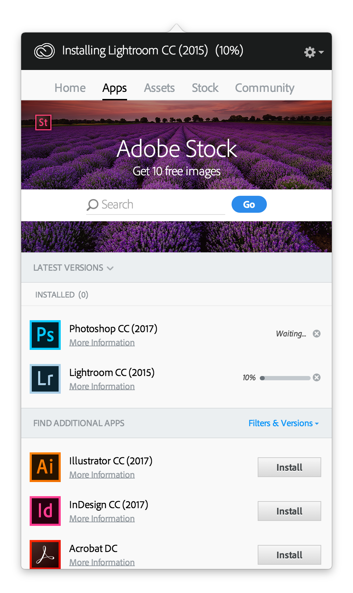Switch to the Assets tab
The image size is (353, 593).
(159, 88)
